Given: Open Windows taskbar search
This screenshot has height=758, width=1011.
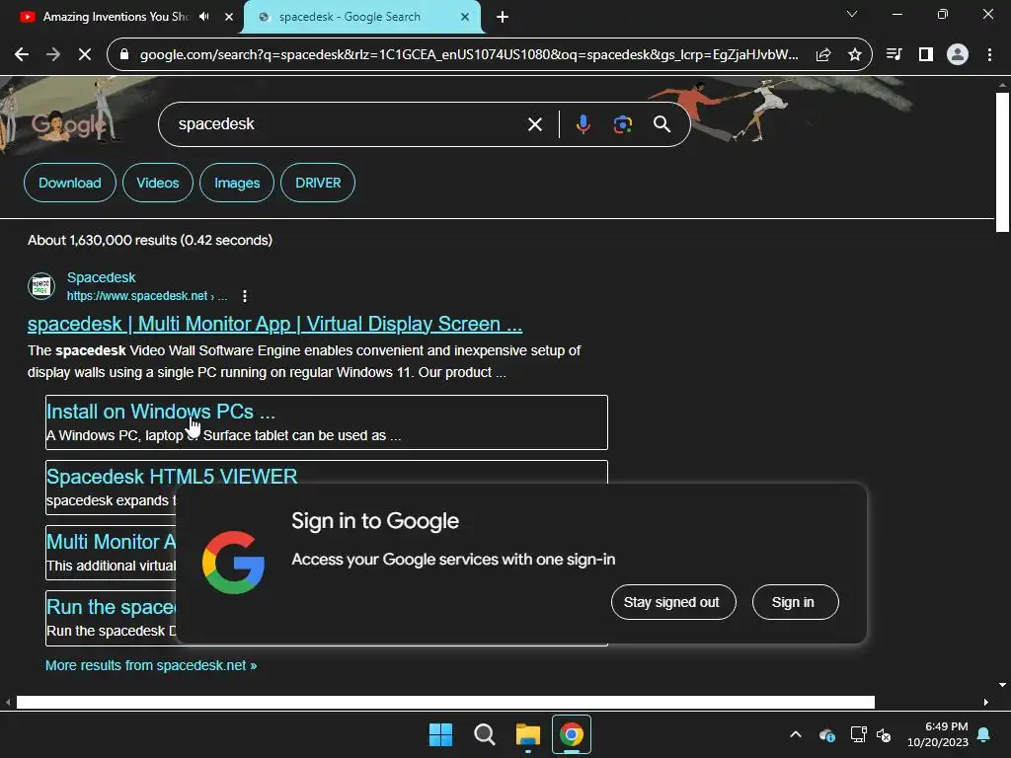Looking at the screenshot, I should tap(484, 734).
